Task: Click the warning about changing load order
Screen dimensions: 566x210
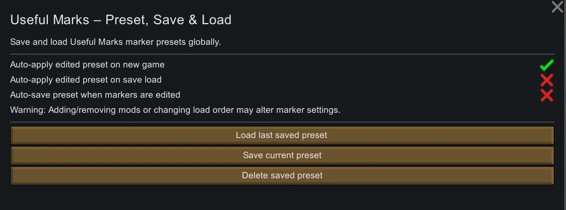Action: (175, 110)
